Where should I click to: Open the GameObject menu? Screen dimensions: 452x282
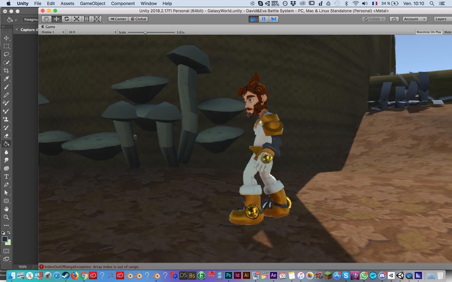(93, 4)
